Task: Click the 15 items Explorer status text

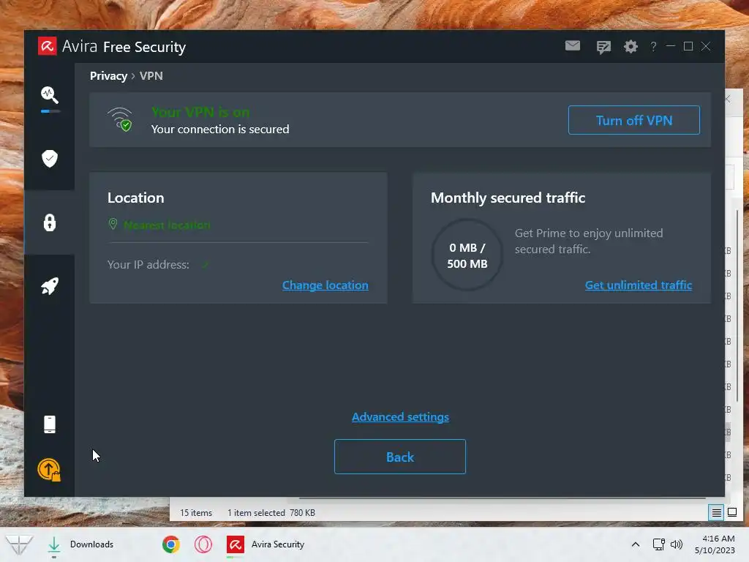Action: 196,513
